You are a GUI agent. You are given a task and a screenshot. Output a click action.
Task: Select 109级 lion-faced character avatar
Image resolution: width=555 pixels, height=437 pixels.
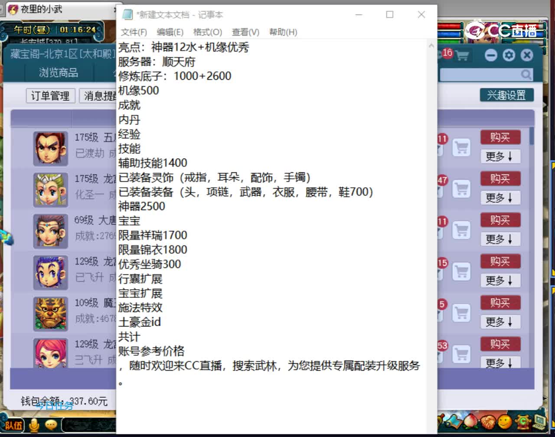[50, 313]
